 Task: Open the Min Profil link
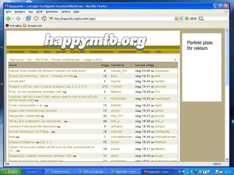[x=42, y=60]
